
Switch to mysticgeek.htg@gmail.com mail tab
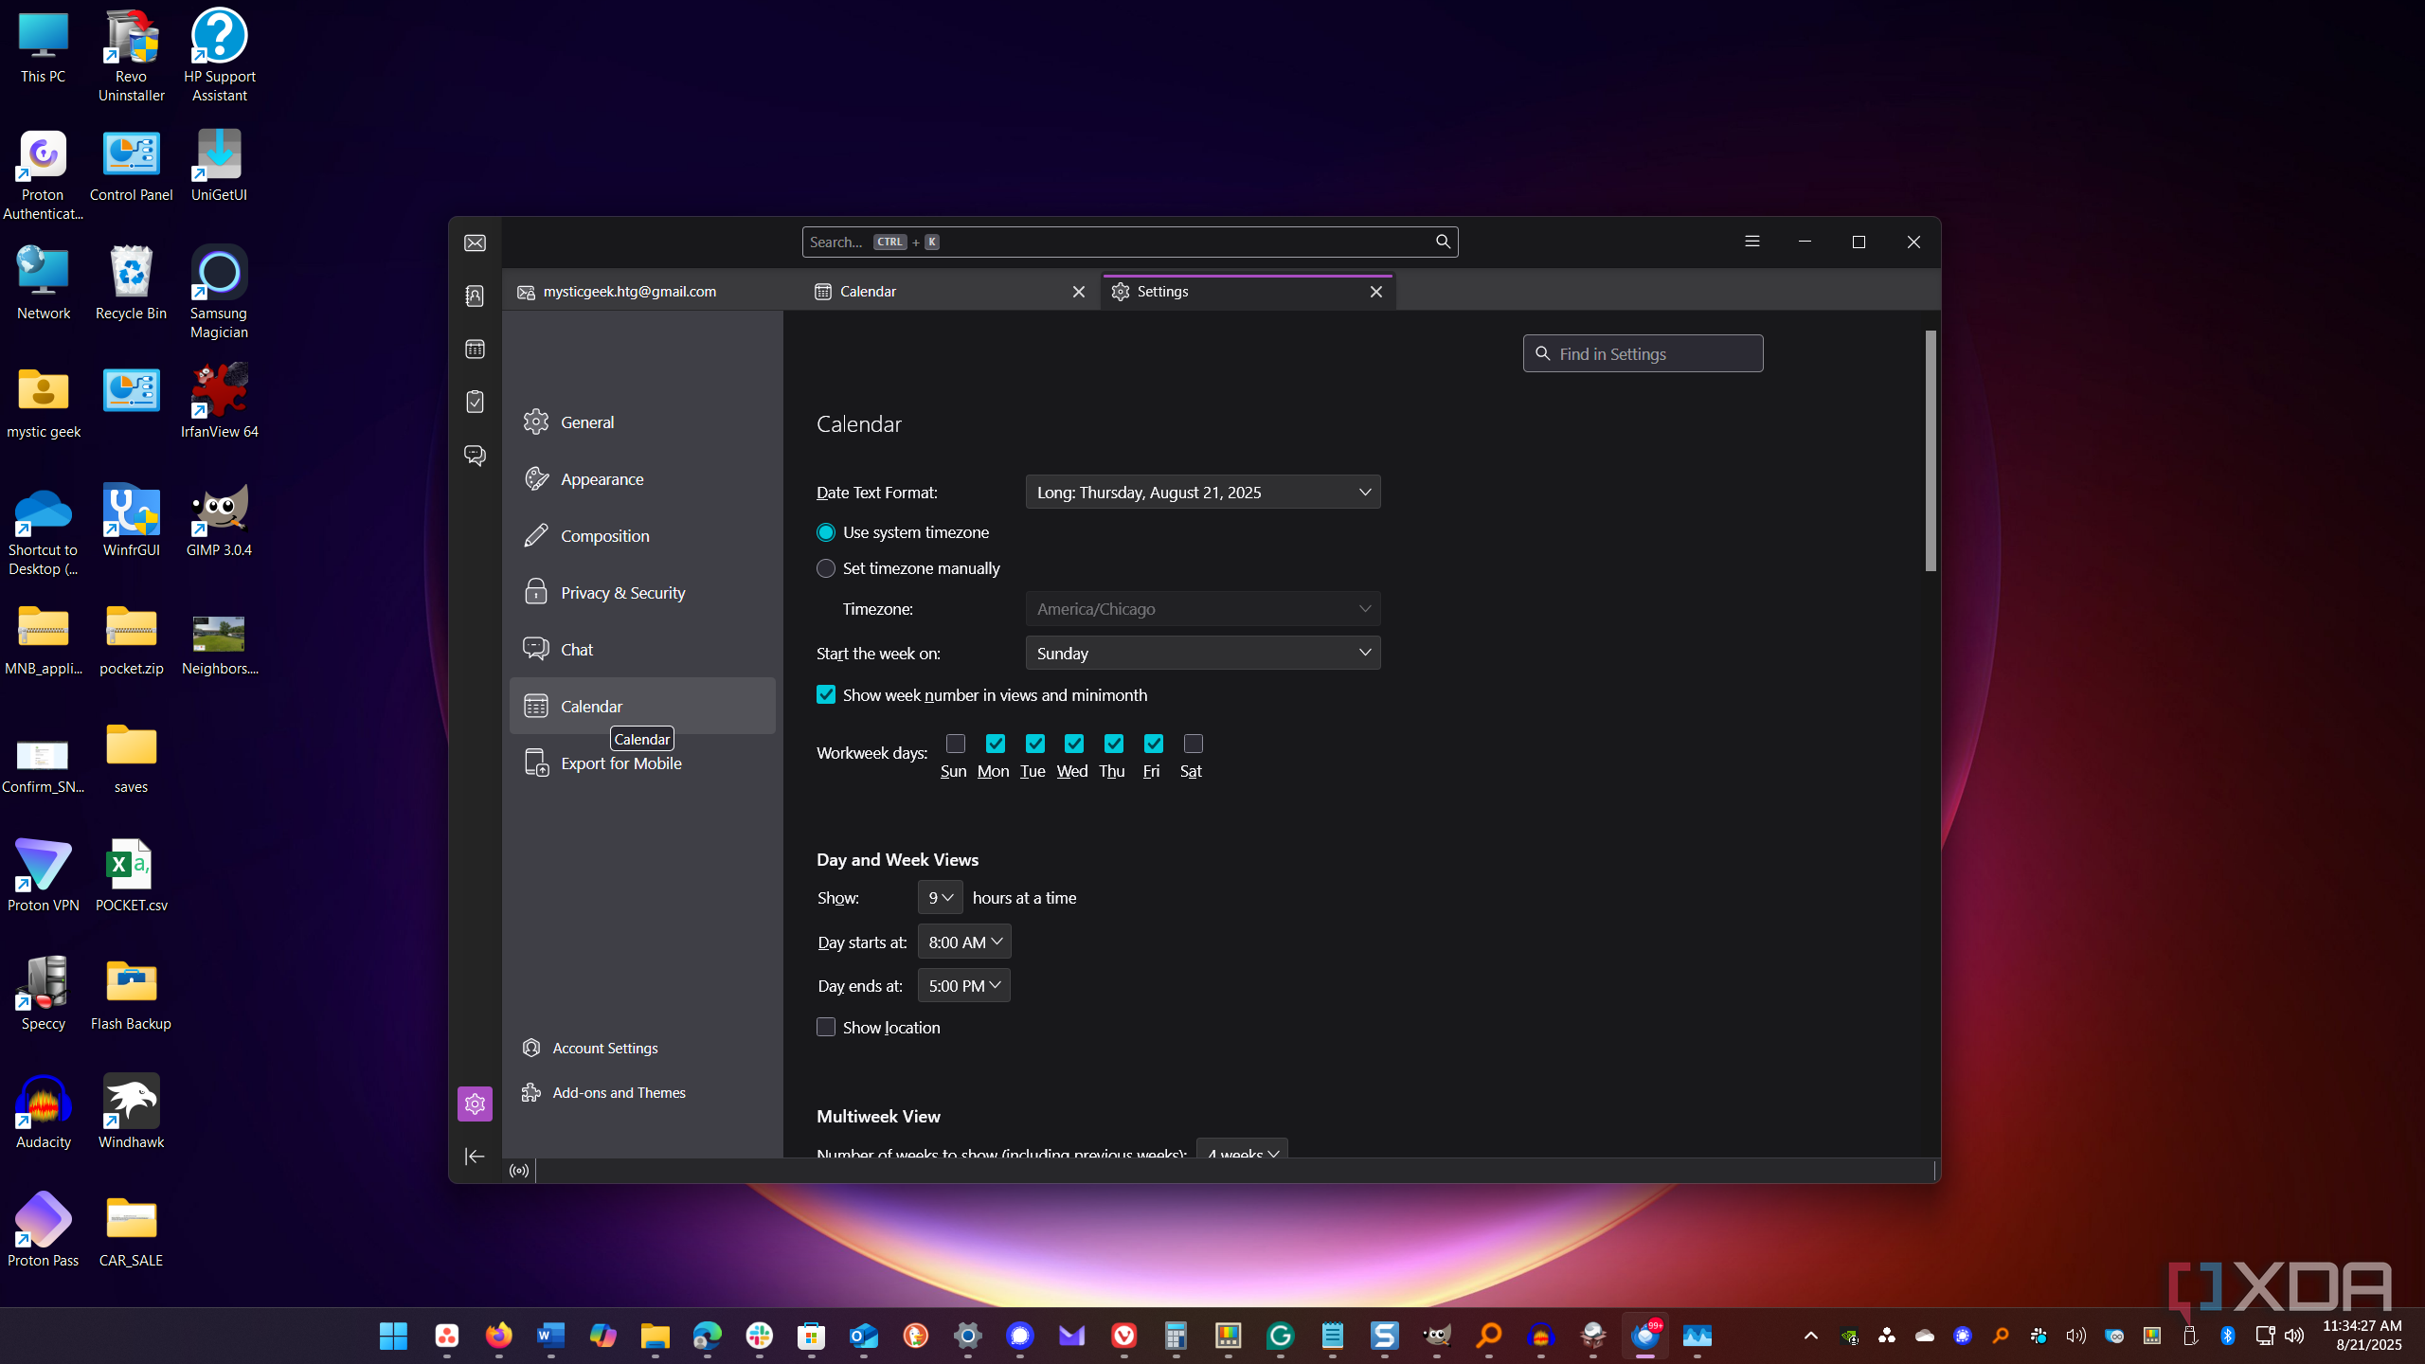tap(654, 292)
